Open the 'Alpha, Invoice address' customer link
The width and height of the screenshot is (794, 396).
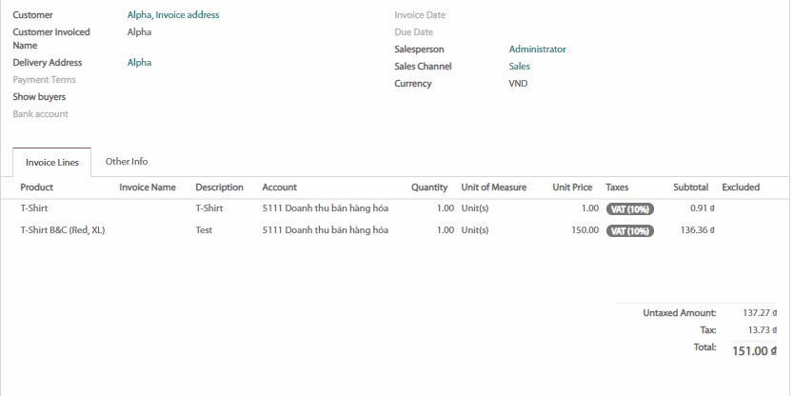(x=173, y=15)
